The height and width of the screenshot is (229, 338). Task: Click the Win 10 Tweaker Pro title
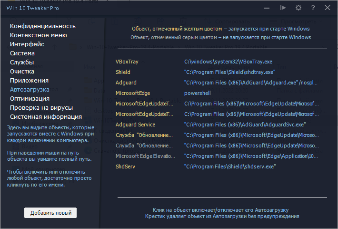point(32,8)
